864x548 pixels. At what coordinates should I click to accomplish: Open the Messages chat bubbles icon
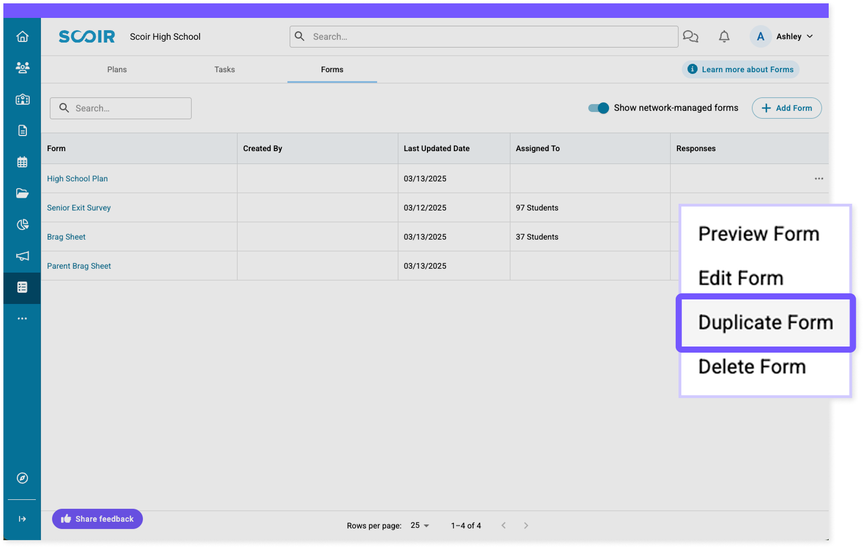click(x=690, y=36)
